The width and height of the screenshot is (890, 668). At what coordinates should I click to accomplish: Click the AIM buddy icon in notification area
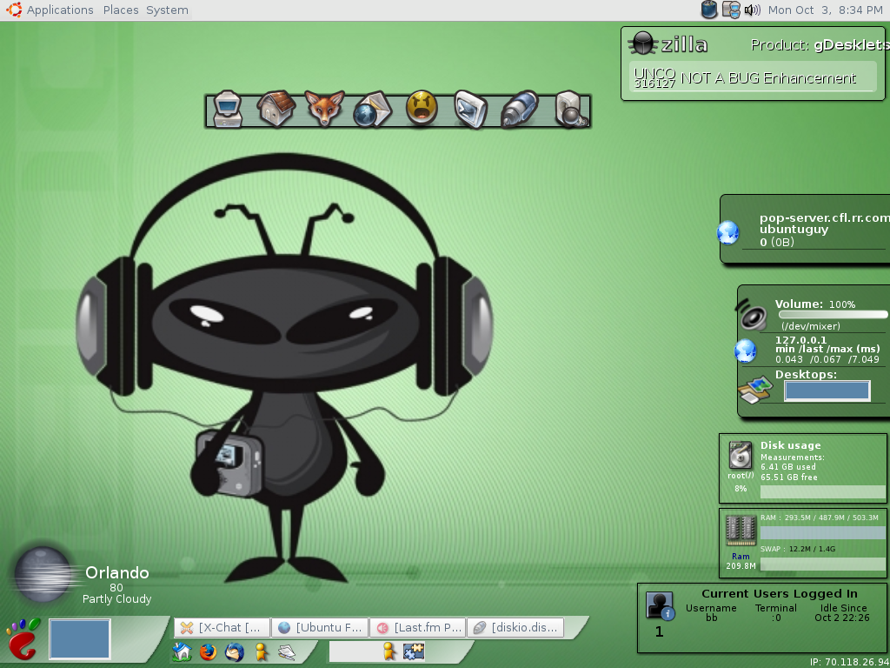(389, 651)
